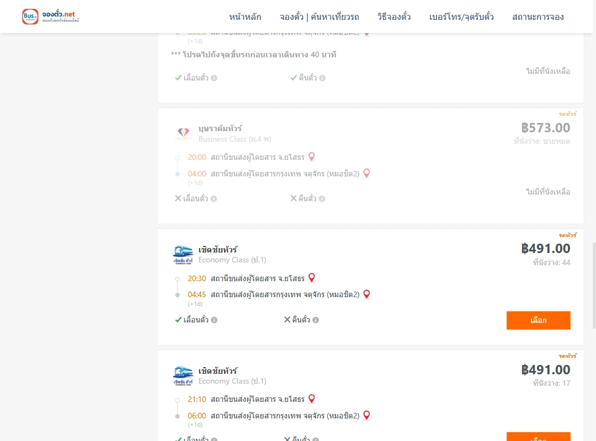Open the สถานะการจอง menu item
This screenshot has width=596, height=441.
click(x=538, y=17)
